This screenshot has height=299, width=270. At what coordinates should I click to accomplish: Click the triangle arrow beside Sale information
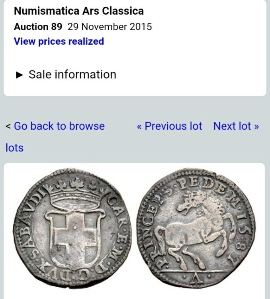pyautogui.click(x=19, y=75)
